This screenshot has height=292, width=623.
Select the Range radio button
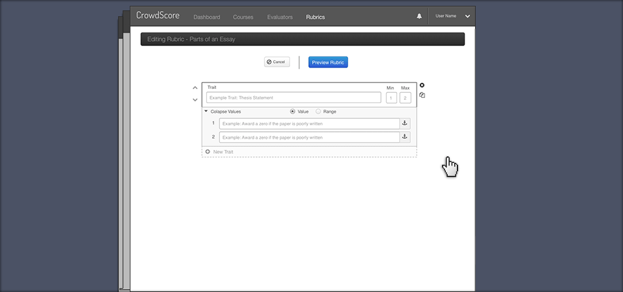coord(318,112)
